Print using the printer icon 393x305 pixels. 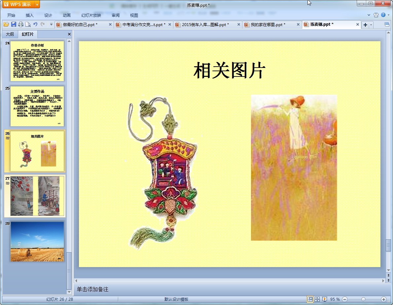point(21,24)
